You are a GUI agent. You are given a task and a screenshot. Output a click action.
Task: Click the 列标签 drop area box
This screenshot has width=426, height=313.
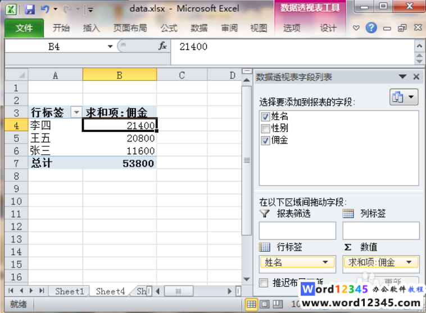tap(381, 231)
